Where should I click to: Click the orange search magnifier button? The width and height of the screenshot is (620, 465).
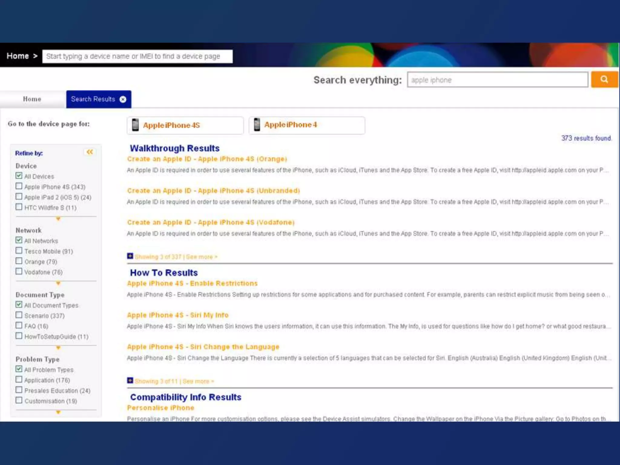coord(604,80)
